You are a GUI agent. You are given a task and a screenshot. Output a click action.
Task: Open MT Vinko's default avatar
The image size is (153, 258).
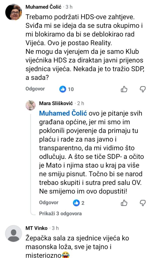click(14, 234)
